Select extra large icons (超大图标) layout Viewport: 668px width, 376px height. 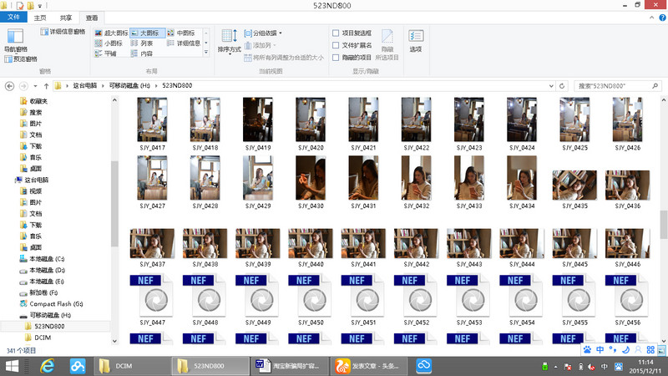pos(111,33)
